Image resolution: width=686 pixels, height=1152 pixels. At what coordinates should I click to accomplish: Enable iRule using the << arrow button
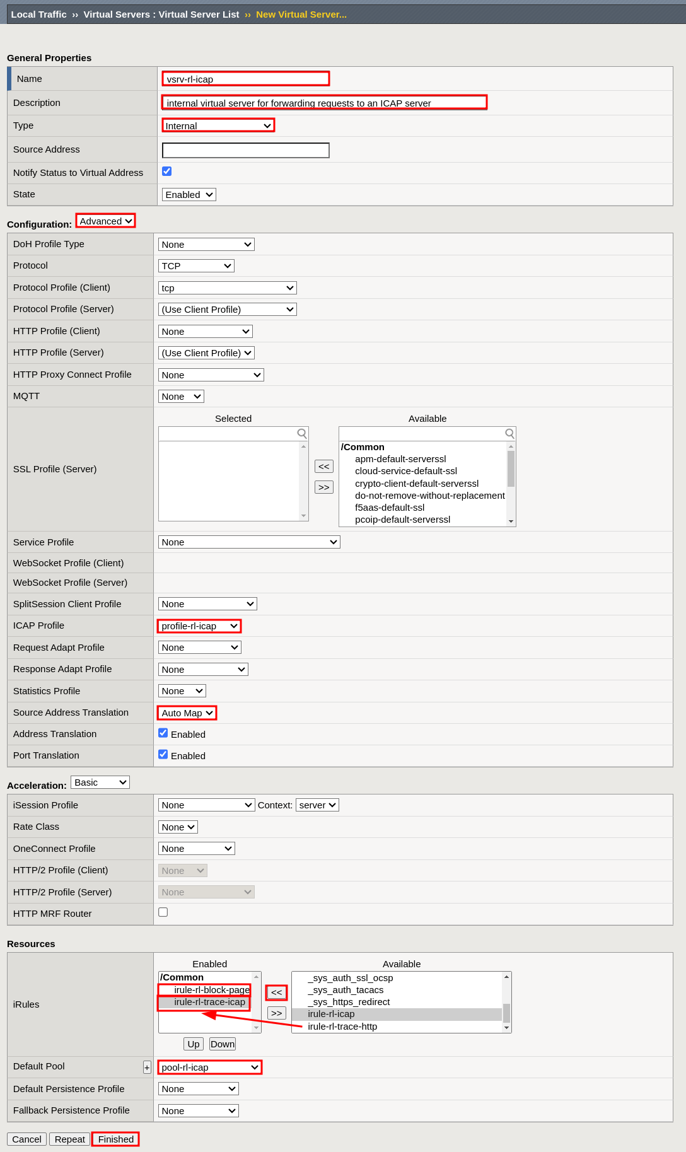pyautogui.click(x=276, y=992)
